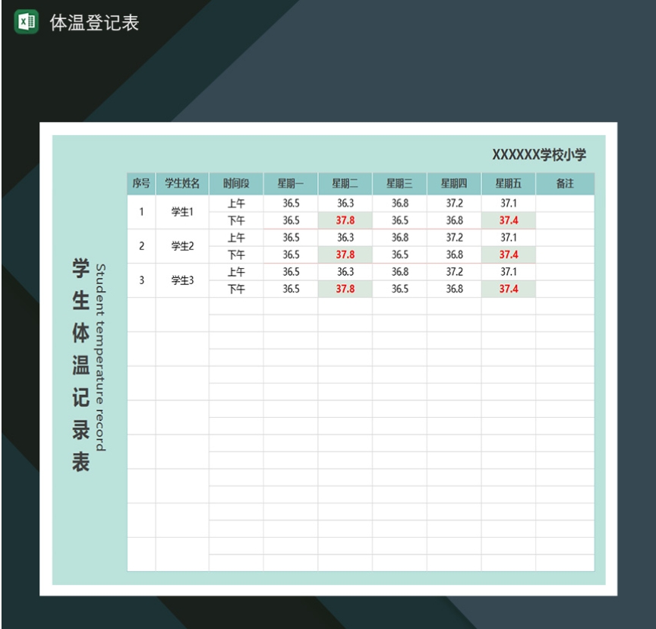Viewport: 656px width, 629px height.
Task: Click the 星期三 column header
Action: [399, 183]
